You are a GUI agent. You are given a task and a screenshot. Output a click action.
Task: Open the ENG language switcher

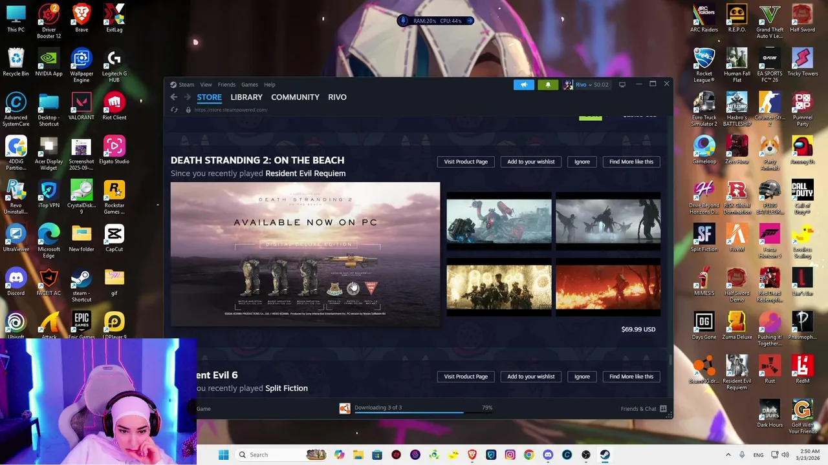[x=758, y=455]
